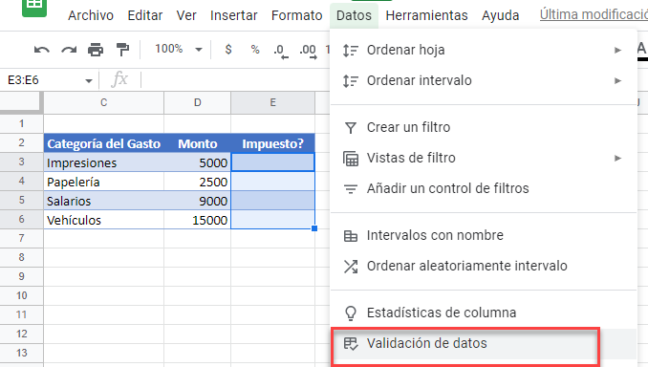This screenshot has width=648, height=367.
Task: Open the Editar menu
Action: tap(145, 15)
